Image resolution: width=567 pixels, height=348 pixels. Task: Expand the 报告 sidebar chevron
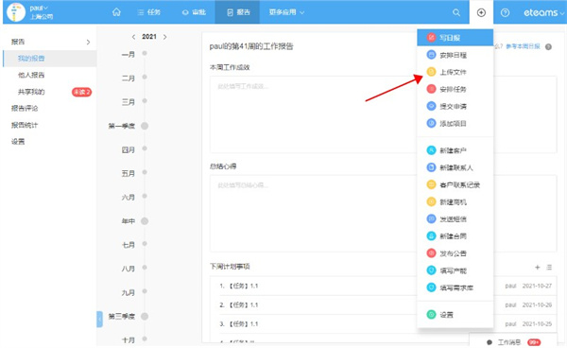pyautogui.click(x=88, y=42)
